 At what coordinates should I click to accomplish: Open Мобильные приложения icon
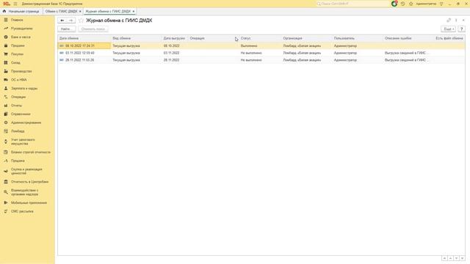click(6, 202)
